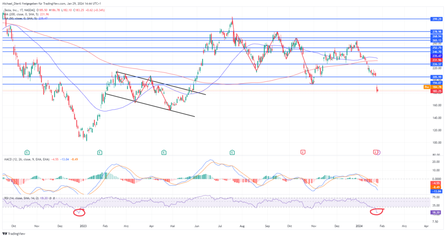The height and width of the screenshot is (238, 446).
Task: Click the 35.00 value on the RSI scale
Action: coord(437,205)
